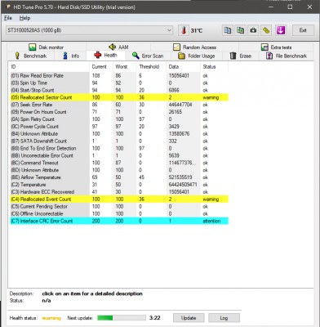Select the Disk monitor tab

point(47,47)
